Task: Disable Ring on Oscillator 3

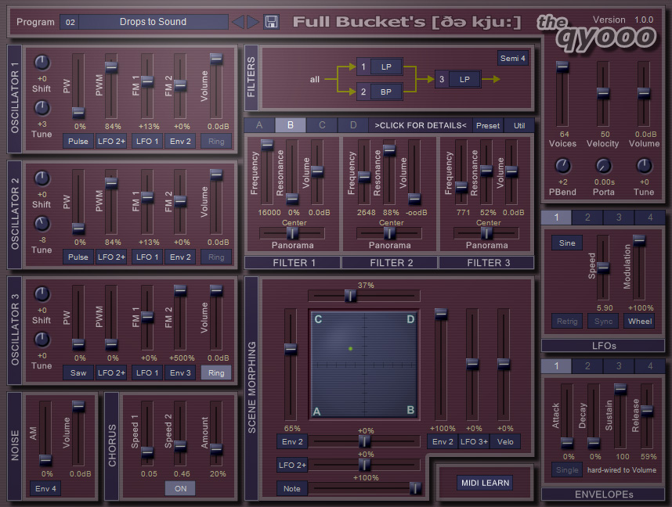Action: click(216, 373)
